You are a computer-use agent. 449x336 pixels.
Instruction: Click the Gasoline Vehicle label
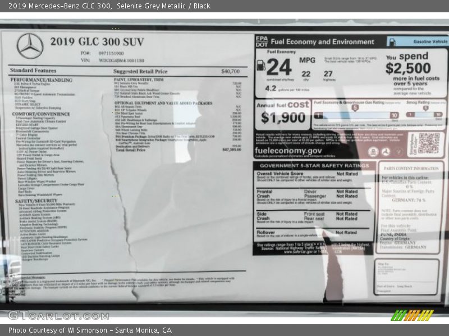click(x=430, y=41)
